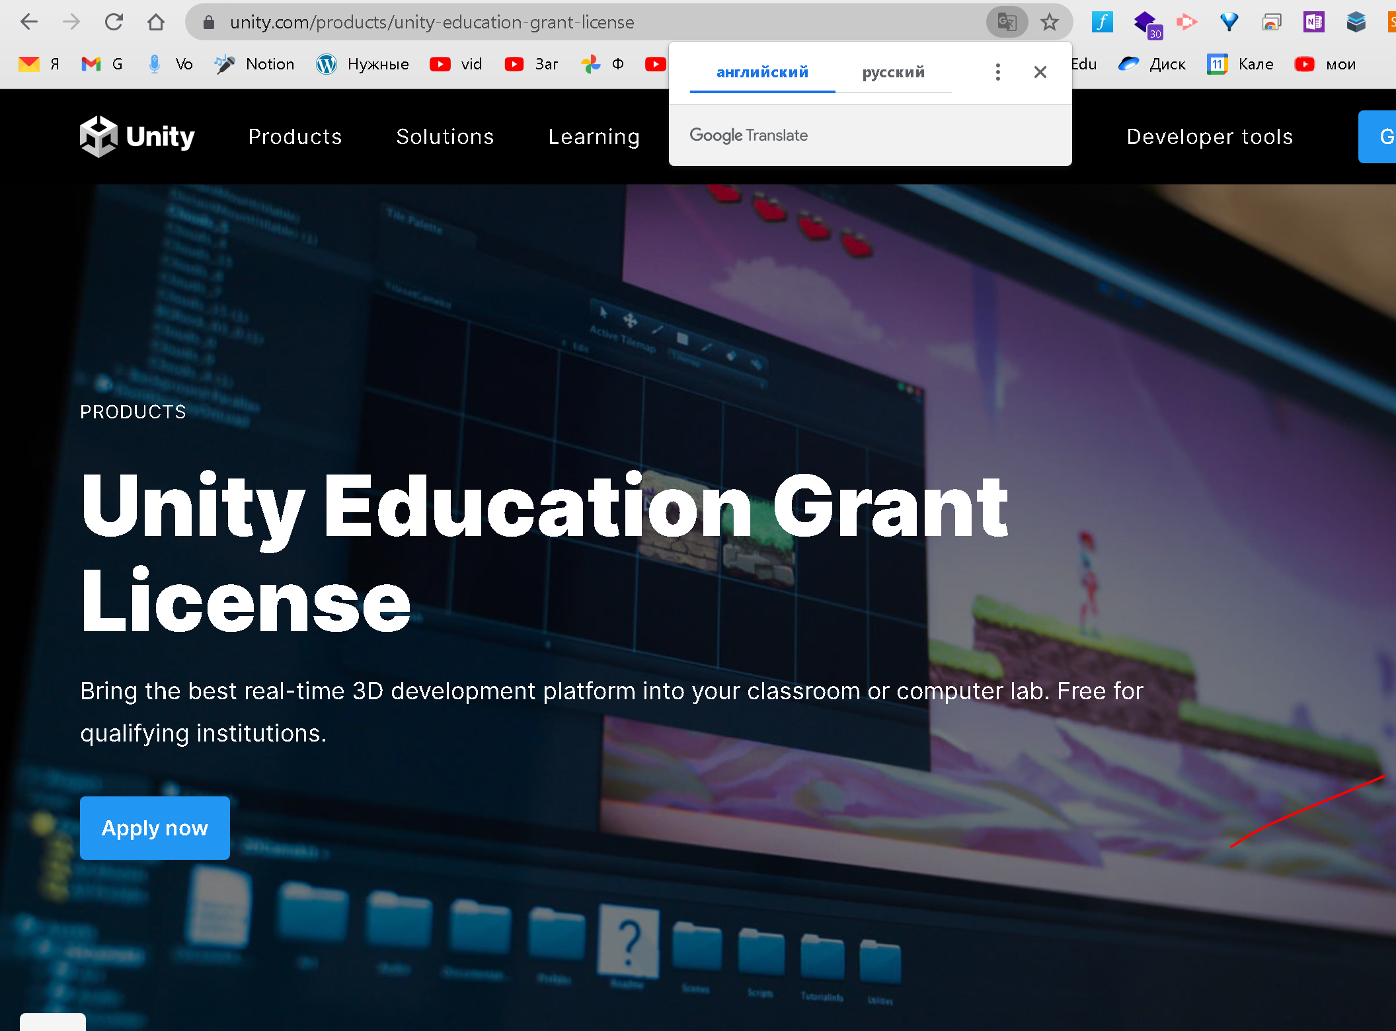Open Translate popup three-dot options menu
The width and height of the screenshot is (1396, 1031).
(997, 72)
